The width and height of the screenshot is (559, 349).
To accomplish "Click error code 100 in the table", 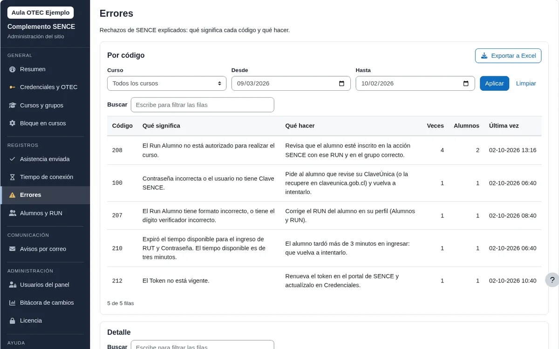I will [117, 183].
